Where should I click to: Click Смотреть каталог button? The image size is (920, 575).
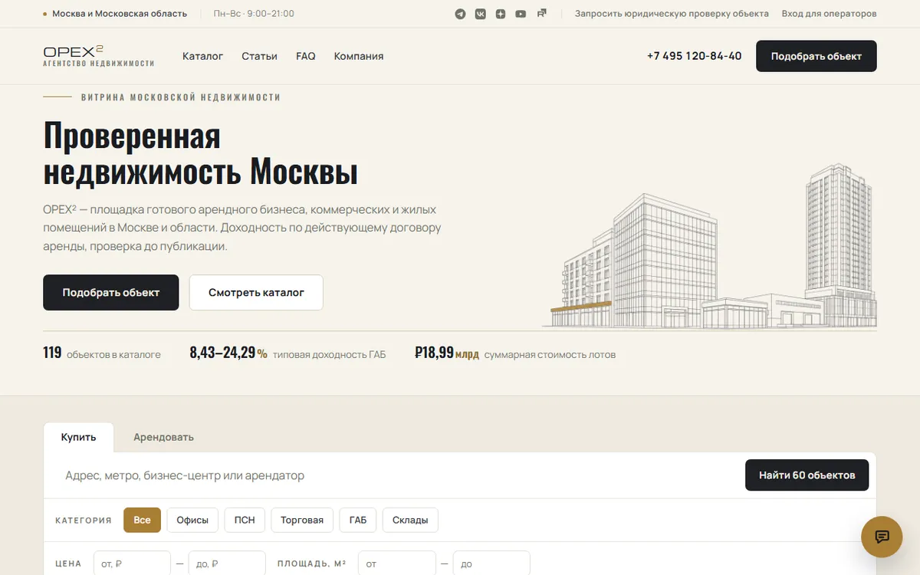click(x=256, y=292)
